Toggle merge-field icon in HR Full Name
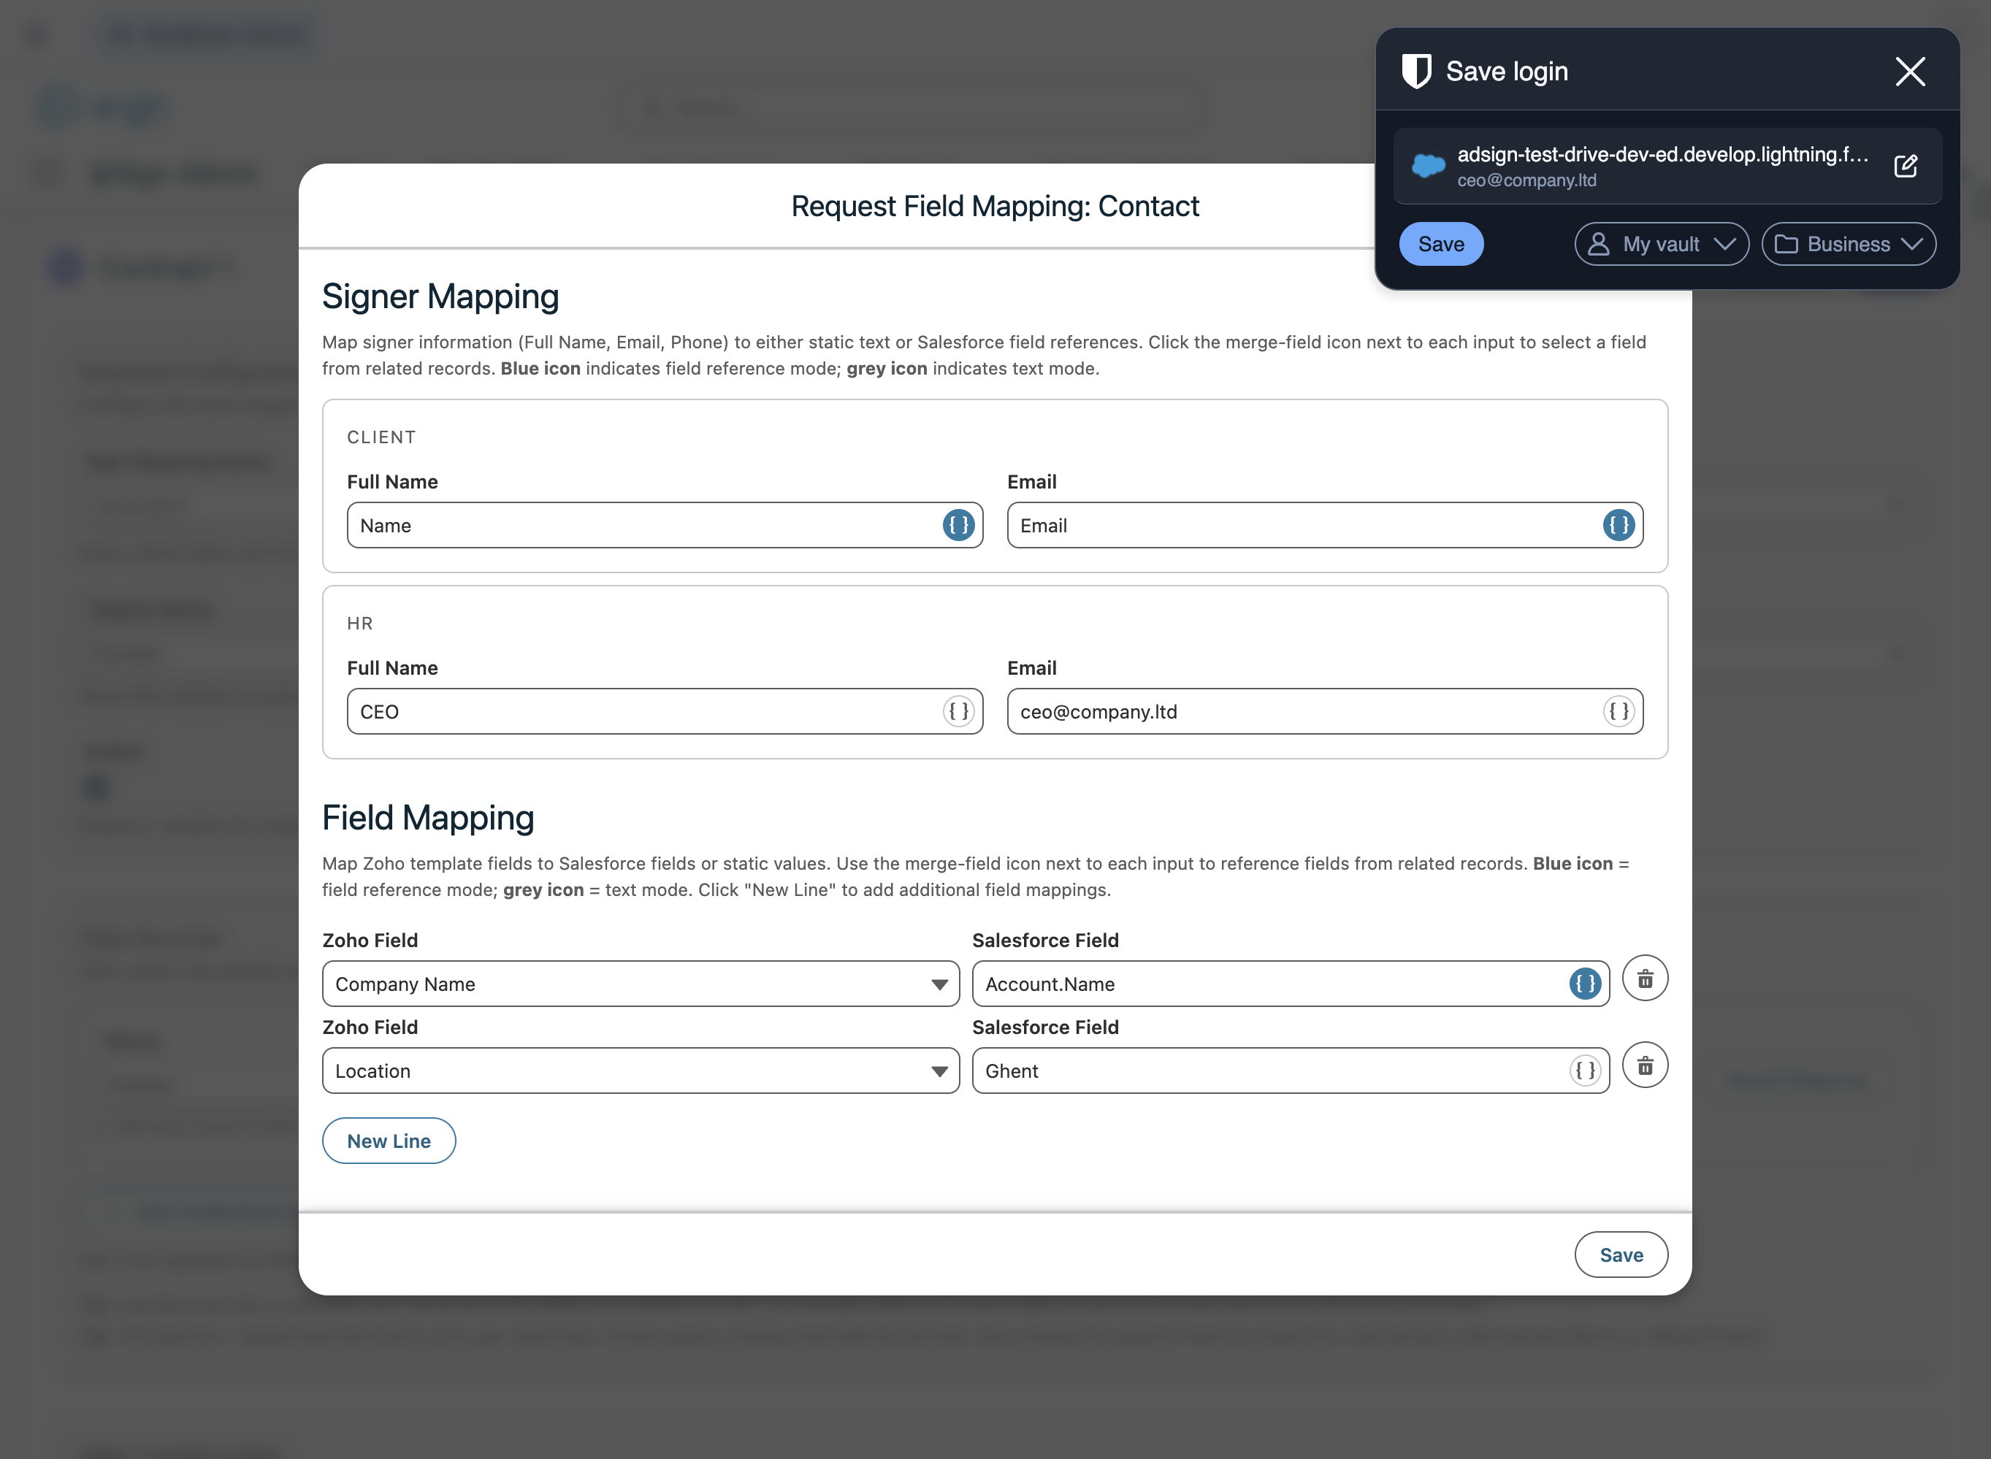Image resolution: width=1991 pixels, height=1459 pixels. click(x=958, y=712)
